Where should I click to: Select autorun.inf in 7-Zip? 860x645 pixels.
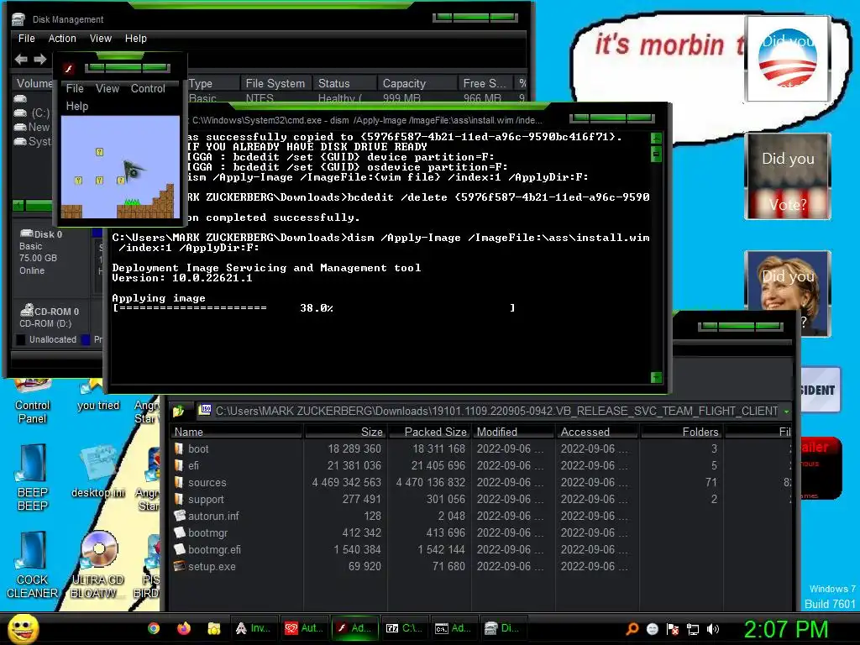[x=212, y=517]
